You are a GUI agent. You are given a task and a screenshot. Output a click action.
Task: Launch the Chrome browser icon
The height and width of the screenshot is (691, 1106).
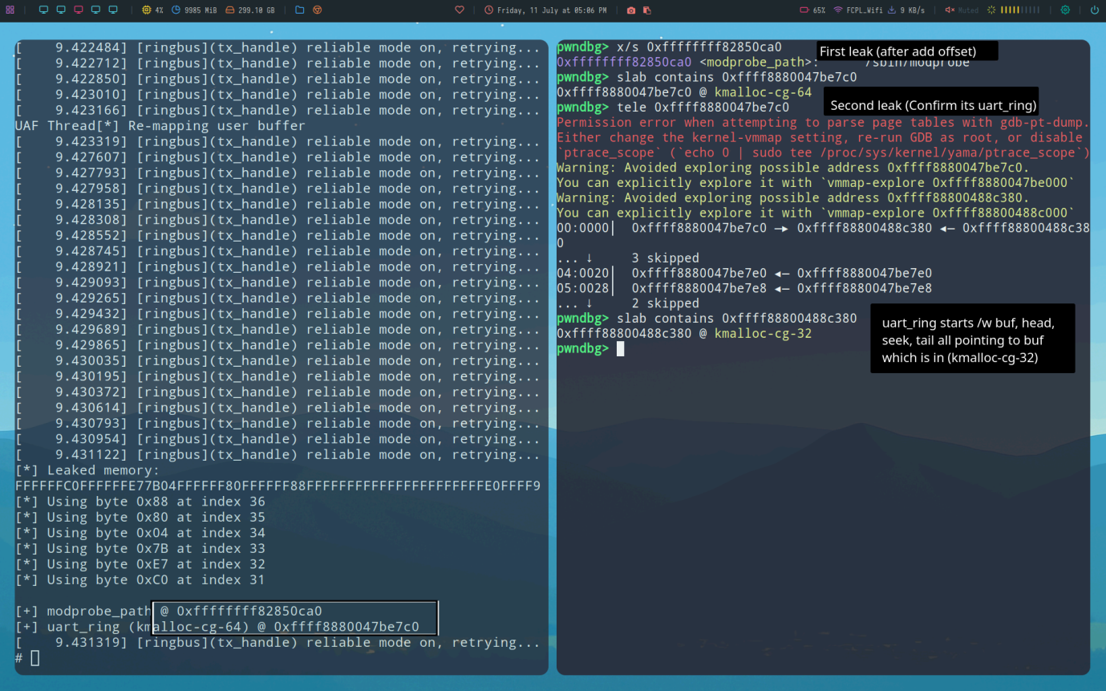tap(317, 10)
